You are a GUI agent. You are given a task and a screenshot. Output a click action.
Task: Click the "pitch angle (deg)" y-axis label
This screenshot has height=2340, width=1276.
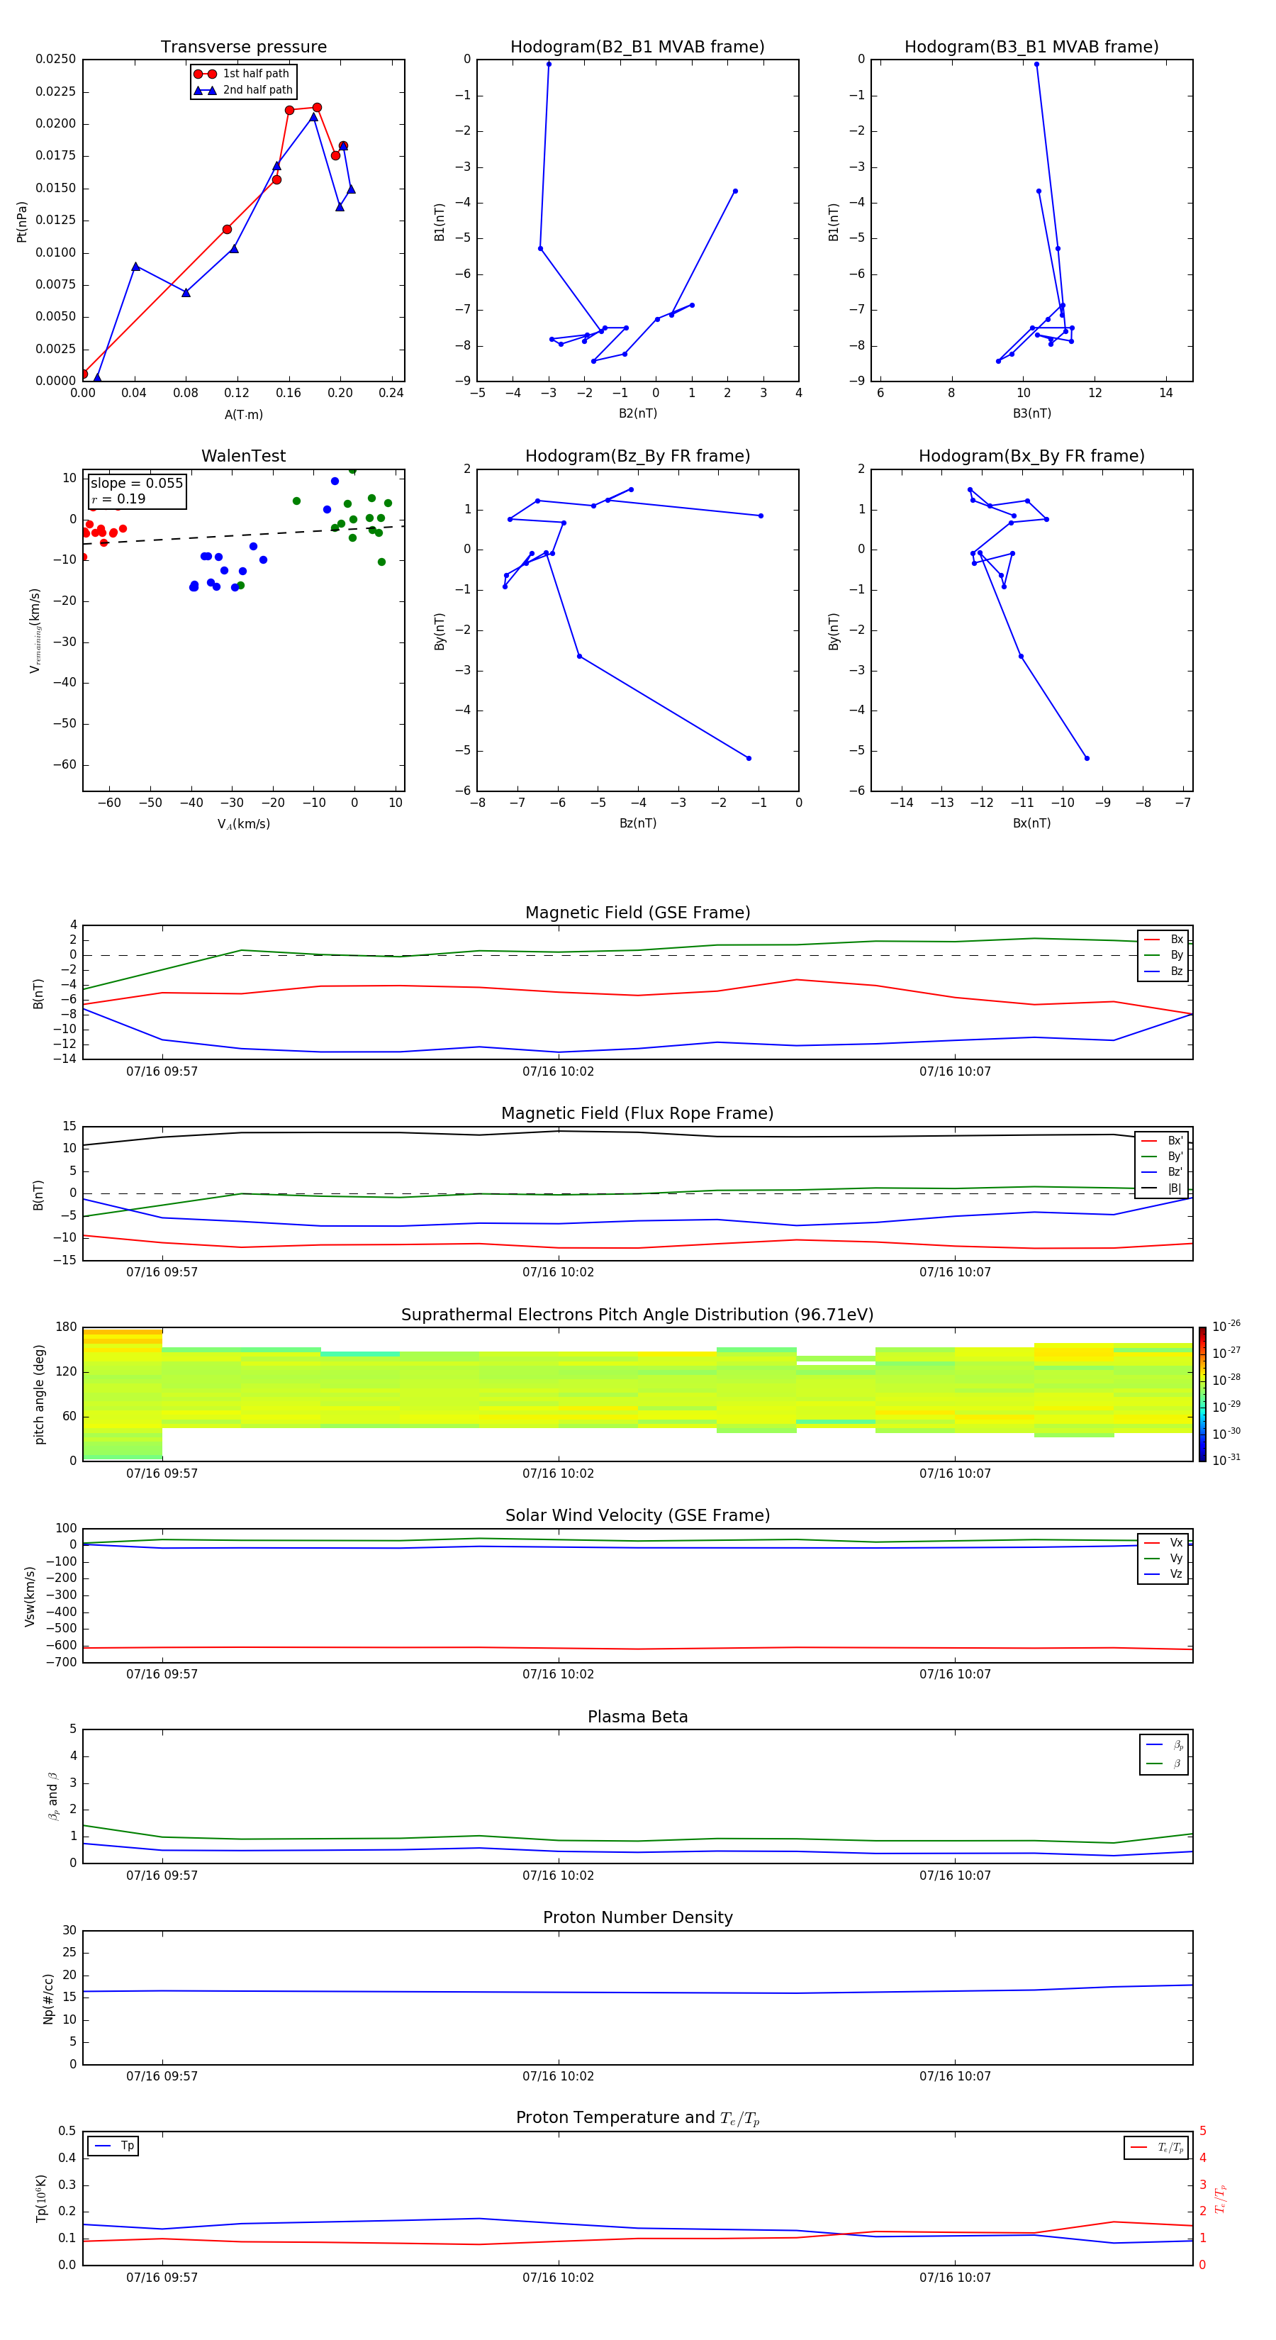(x=39, y=1394)
